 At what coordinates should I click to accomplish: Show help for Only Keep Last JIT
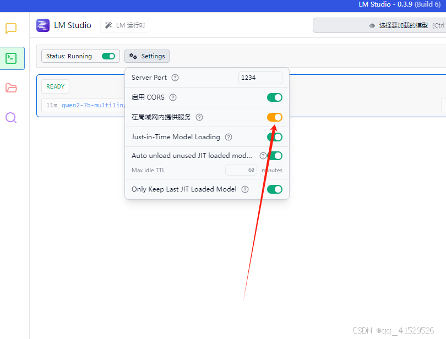(245, 189)
